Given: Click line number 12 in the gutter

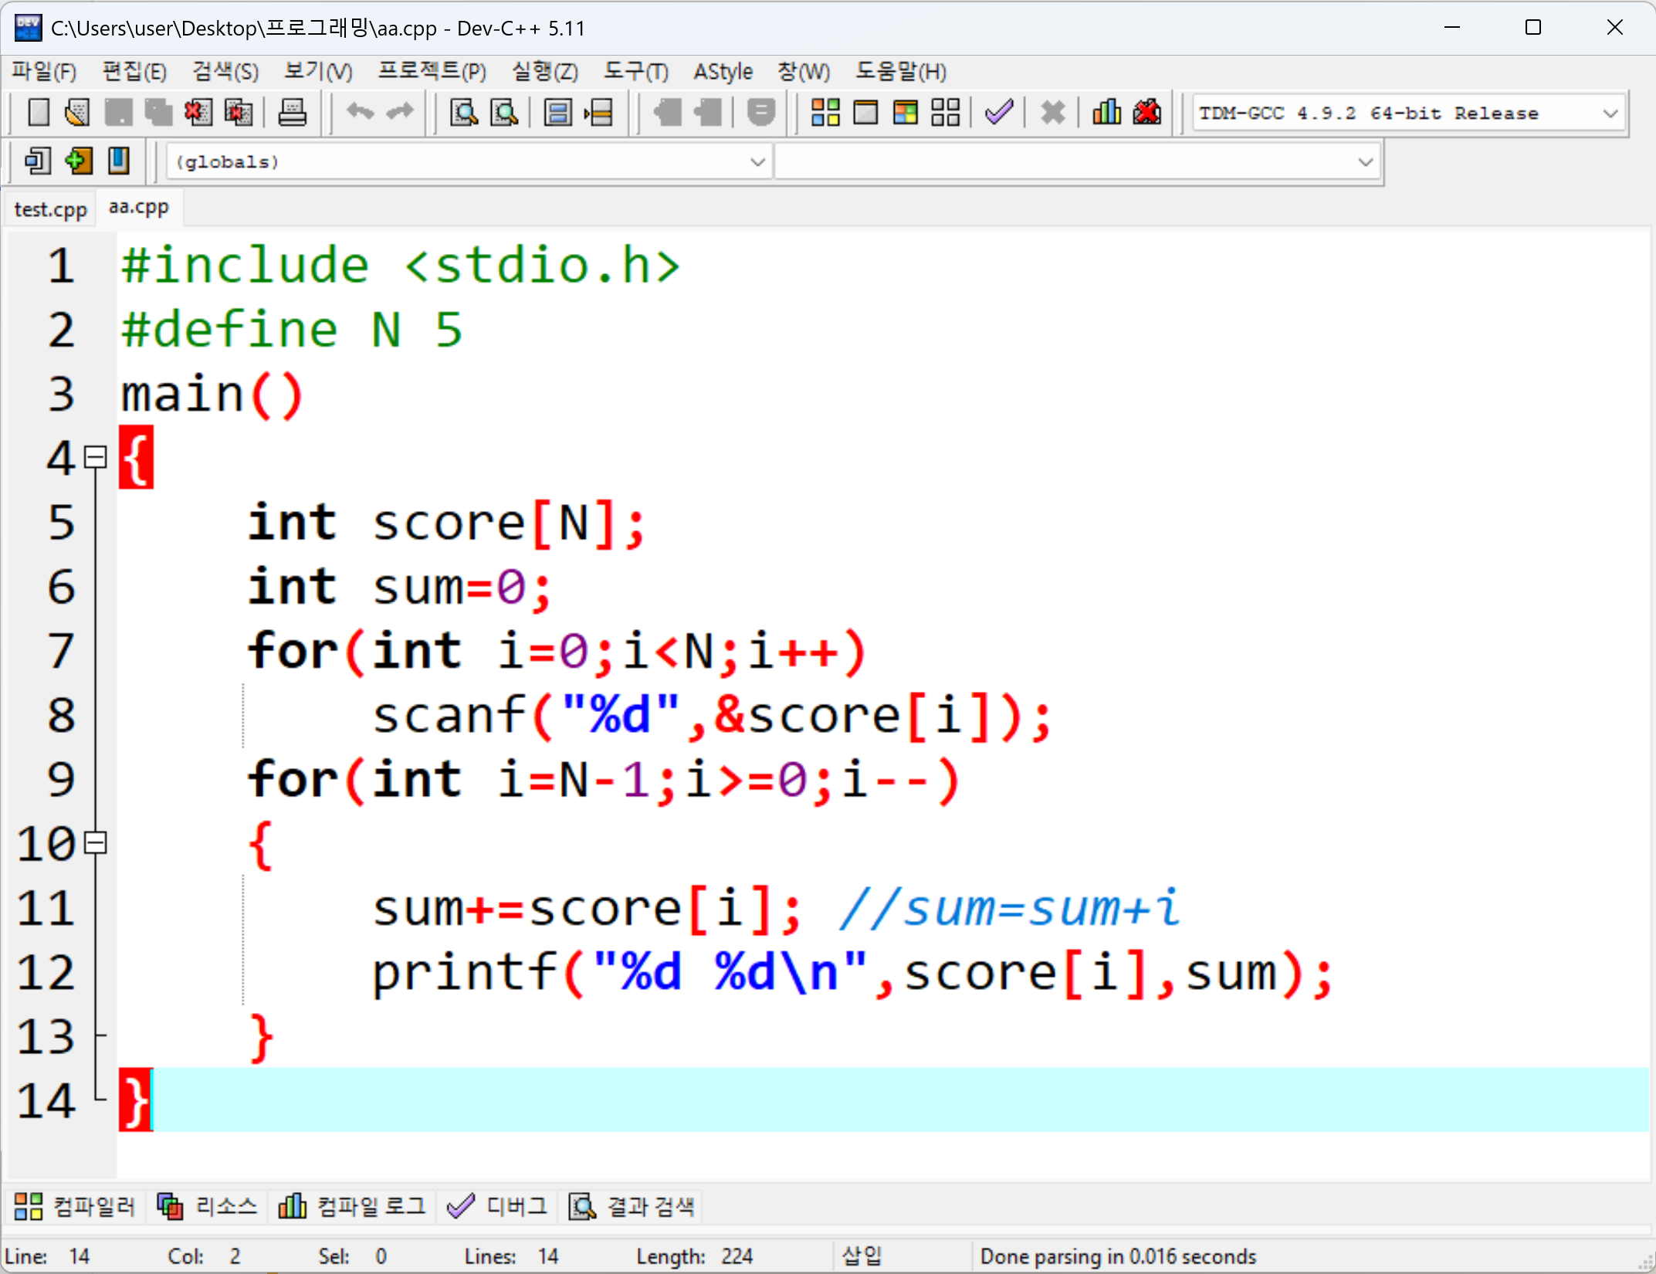Looking at the screenshot, I should click(x=46, y=972).
